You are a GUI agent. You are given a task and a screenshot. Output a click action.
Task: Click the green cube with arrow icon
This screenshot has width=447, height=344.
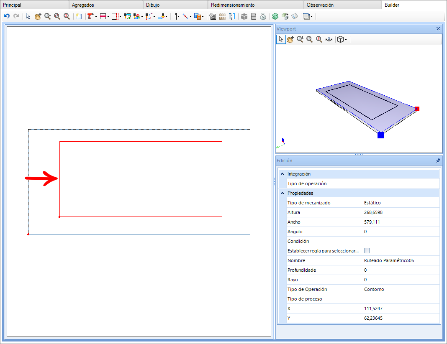pos(285,16)
